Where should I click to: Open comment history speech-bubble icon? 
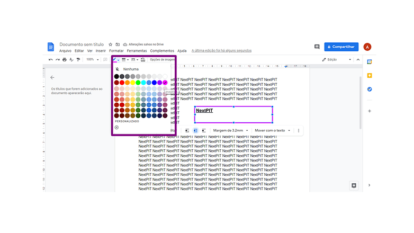[317, 47]
